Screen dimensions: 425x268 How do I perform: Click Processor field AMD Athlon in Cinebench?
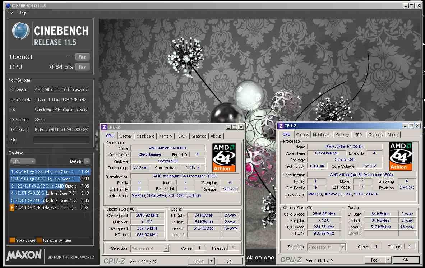(61, 89)
